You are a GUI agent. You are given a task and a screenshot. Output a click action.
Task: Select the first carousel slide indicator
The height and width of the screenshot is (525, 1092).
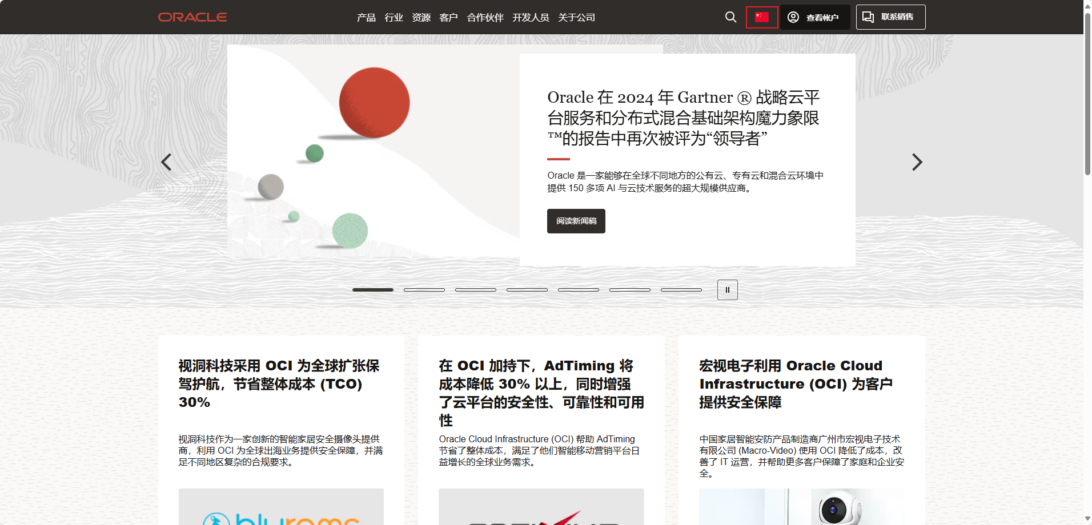click(x=373, y=290)
